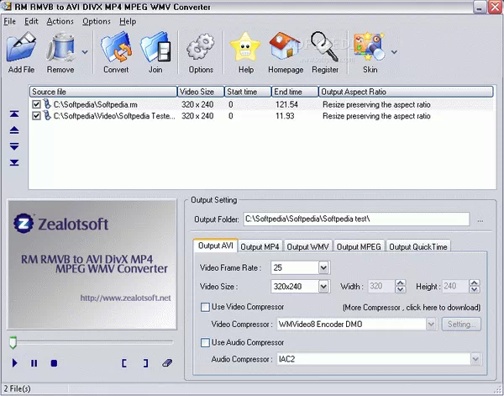This screenshot has height=396, width=504.
Task: Click the Width value field
Action: 381,287
